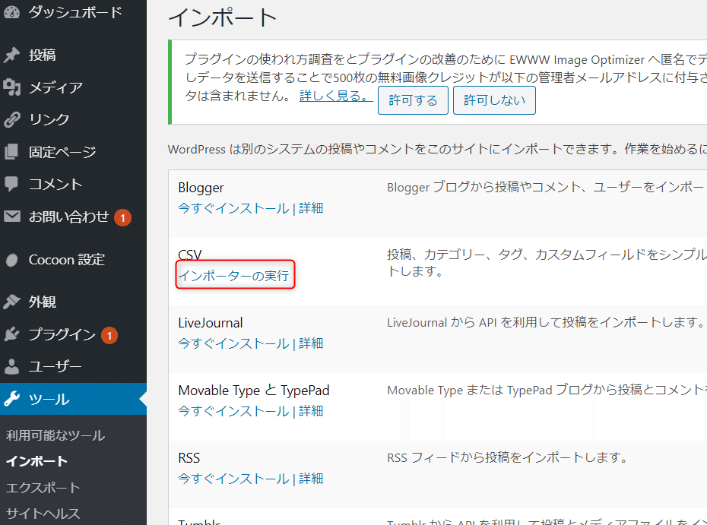This screenshot has height=525, width=707.
Task: Click 今すぐインストール under RSS
Action: point(233,479)
